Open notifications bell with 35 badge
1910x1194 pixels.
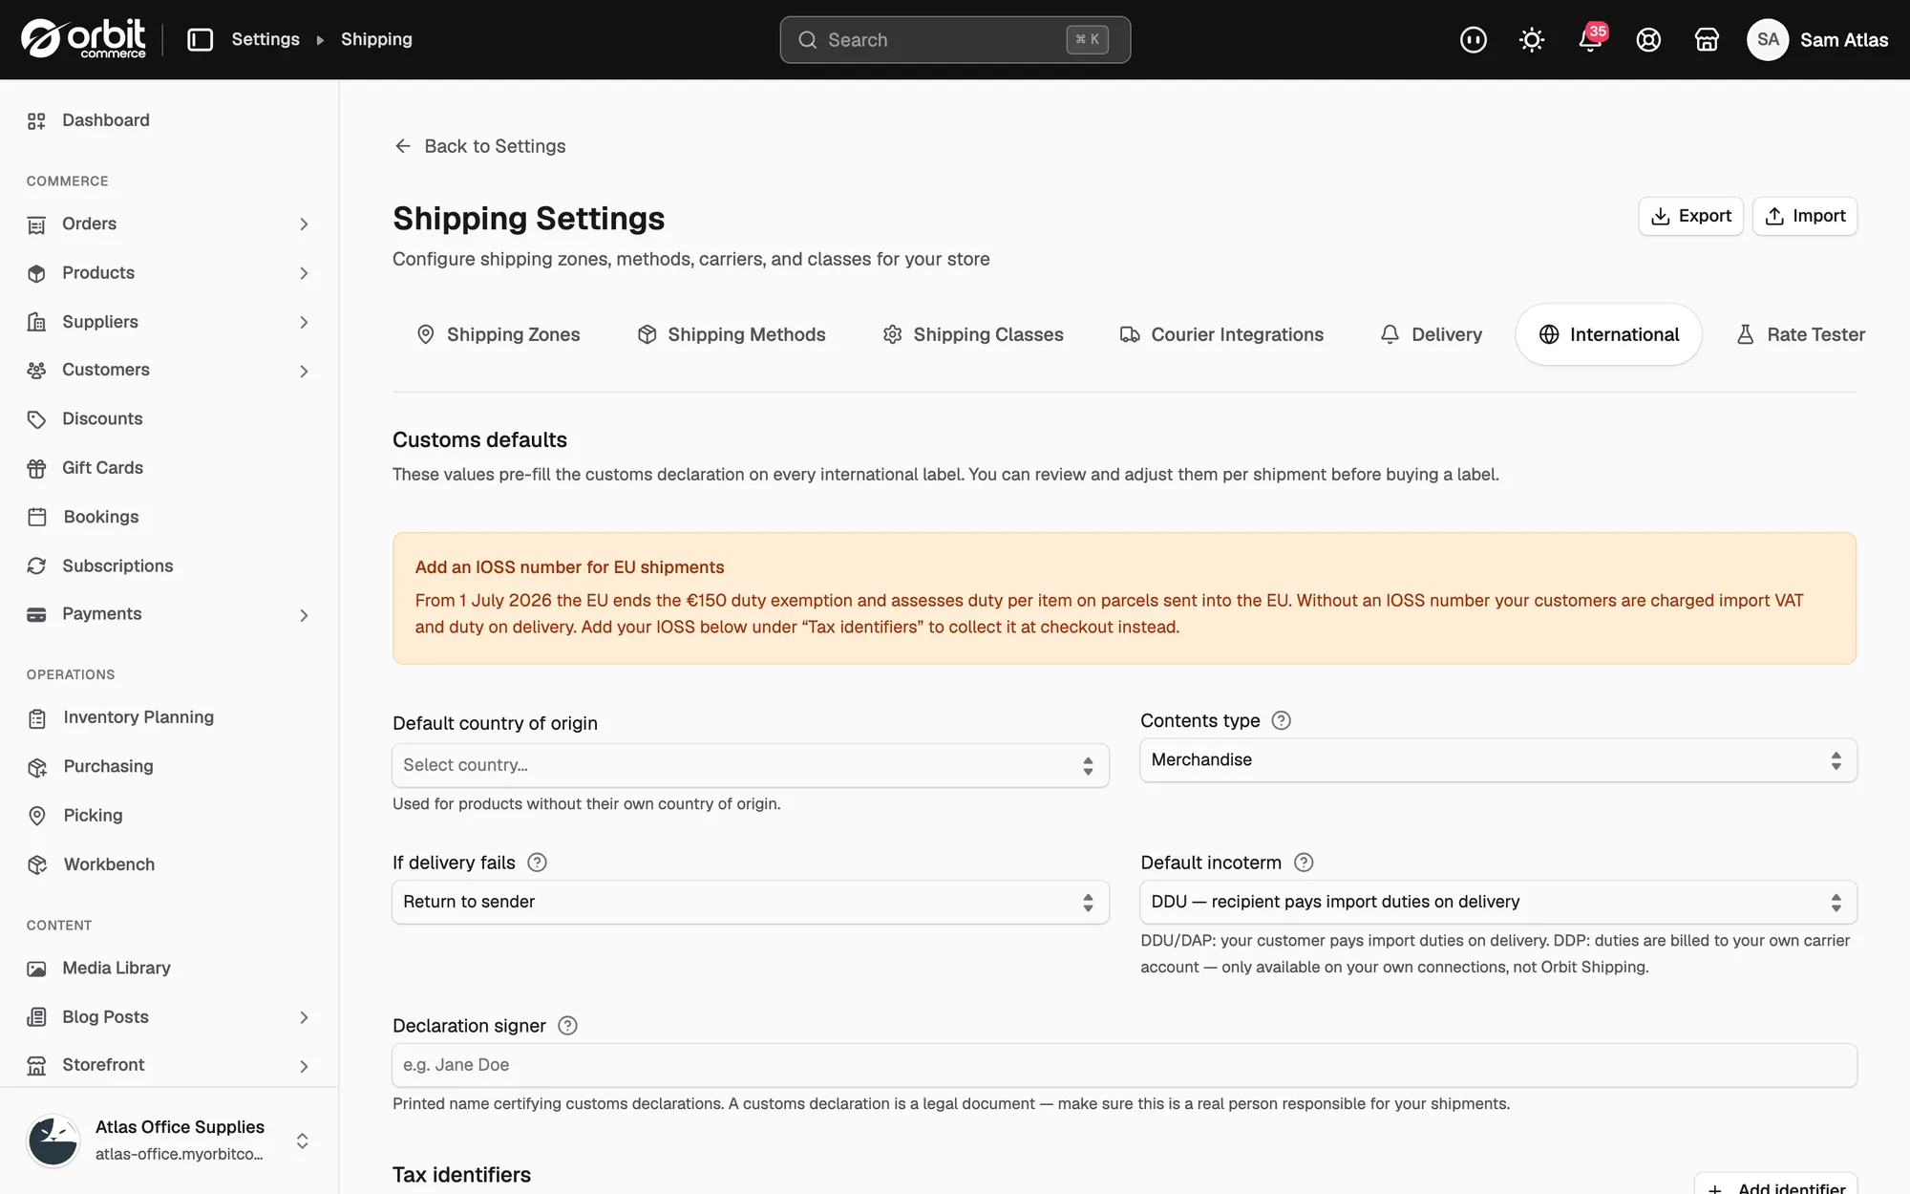pyautogui.click(x=1591, y=39)
